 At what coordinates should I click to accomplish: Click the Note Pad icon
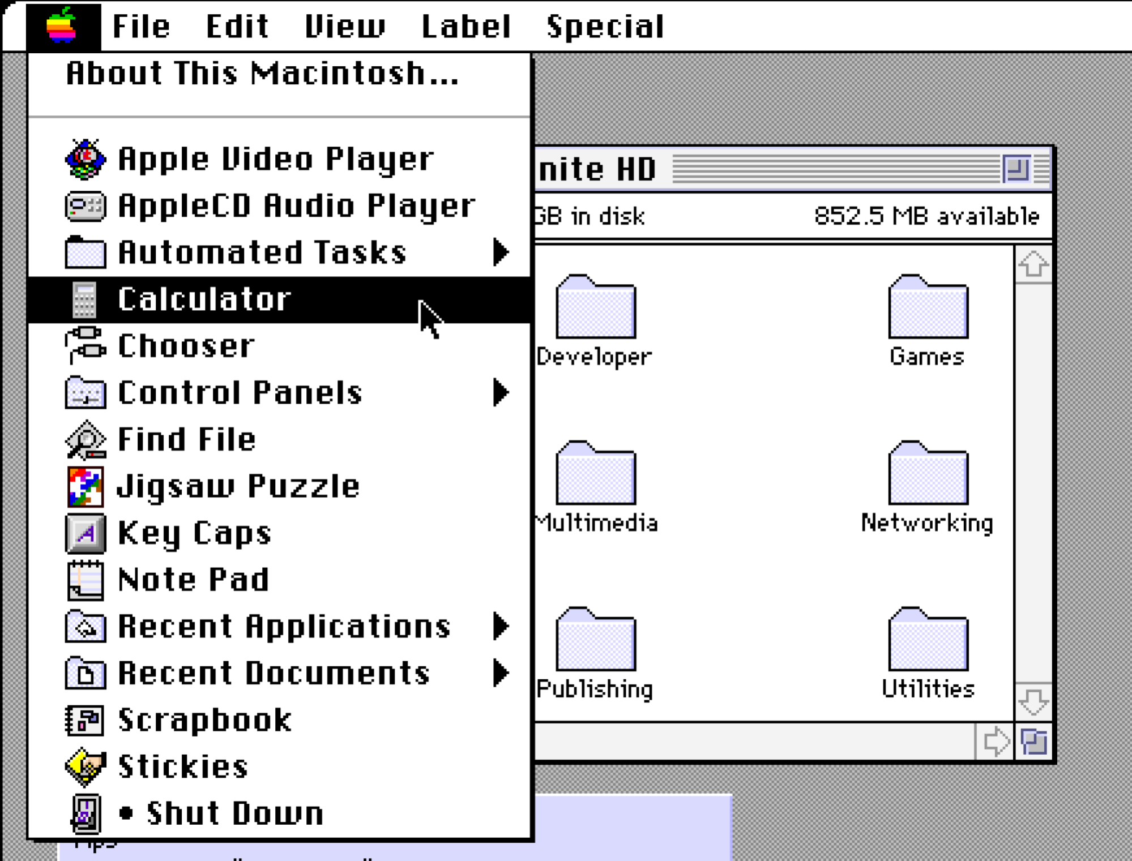click(85, 580)
